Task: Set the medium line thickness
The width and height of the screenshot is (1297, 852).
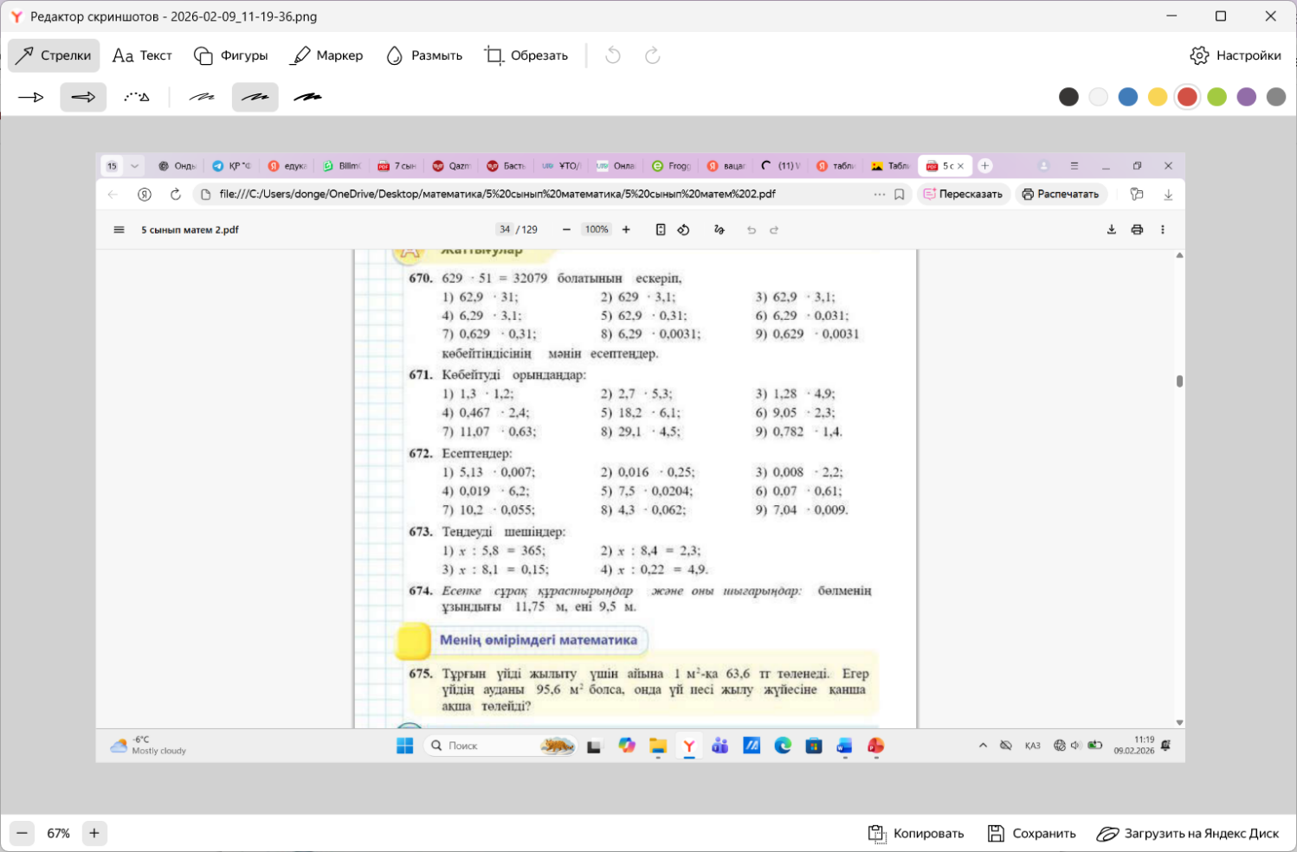Action: coord(255,98)
